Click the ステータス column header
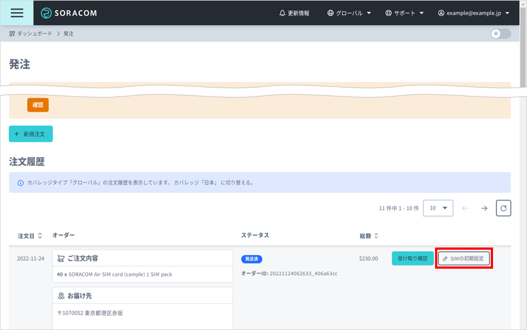Screen dimensions: 527x330 [255, 235]
